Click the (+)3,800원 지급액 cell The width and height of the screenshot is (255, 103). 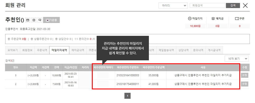click(x=33, y=84)
